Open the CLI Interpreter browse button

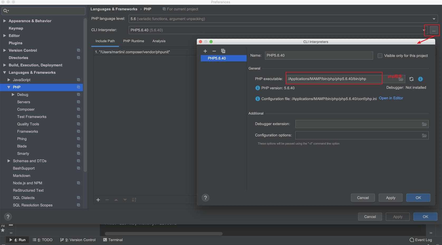pyautogui.click(x=434, y=30)
